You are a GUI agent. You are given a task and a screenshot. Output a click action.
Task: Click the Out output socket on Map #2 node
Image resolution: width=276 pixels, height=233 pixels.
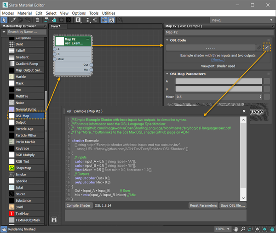pos(91,65)
